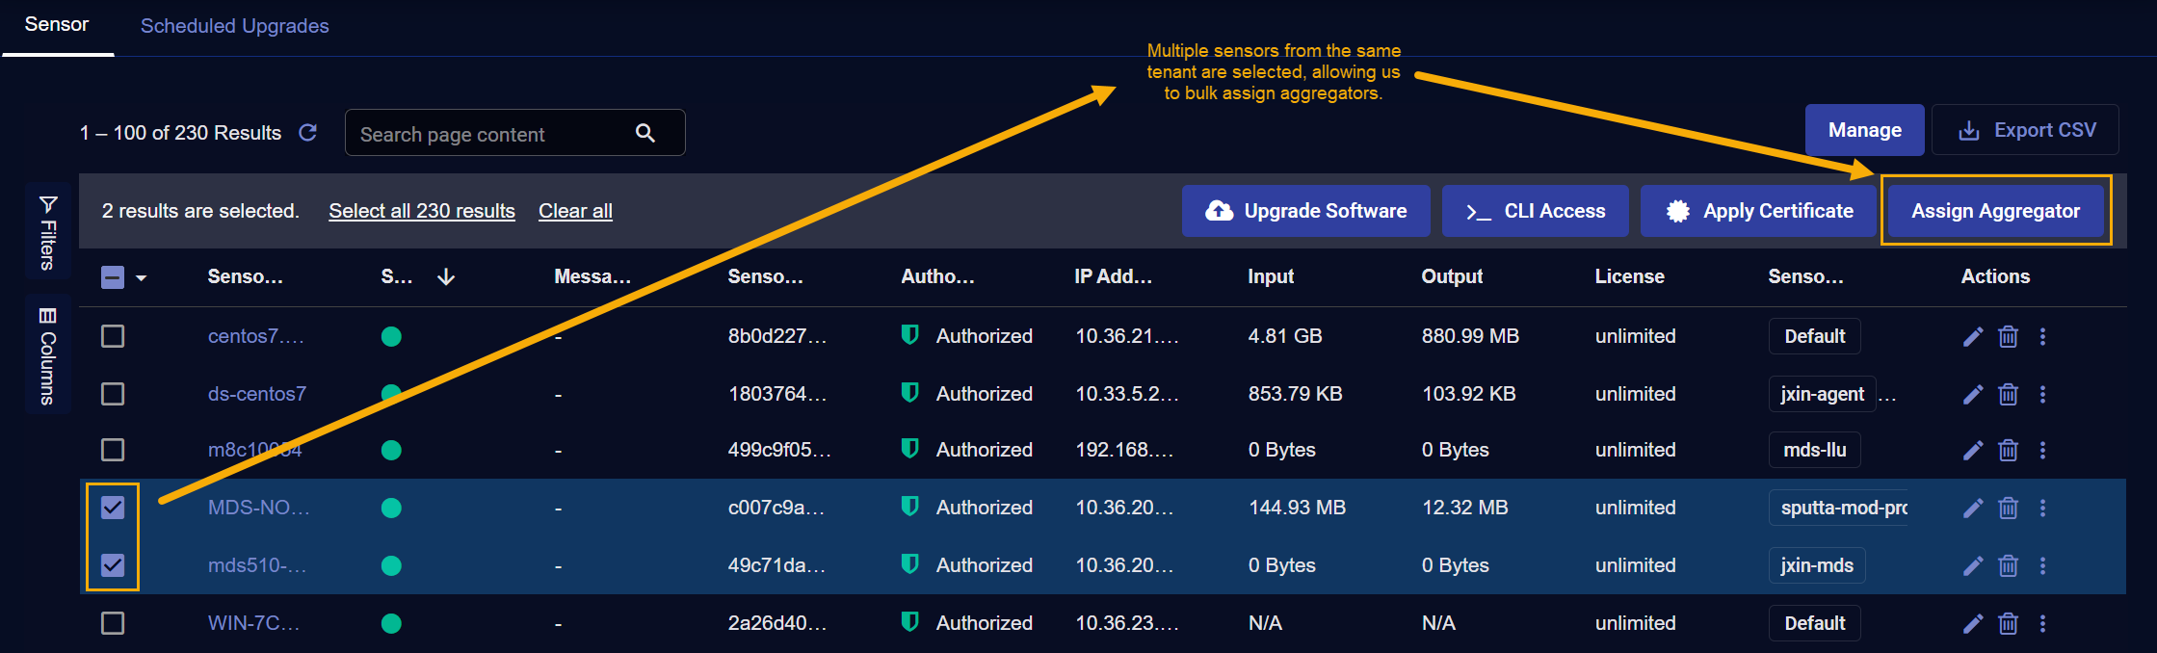Expand the Filters side panel

pos(47,231)
